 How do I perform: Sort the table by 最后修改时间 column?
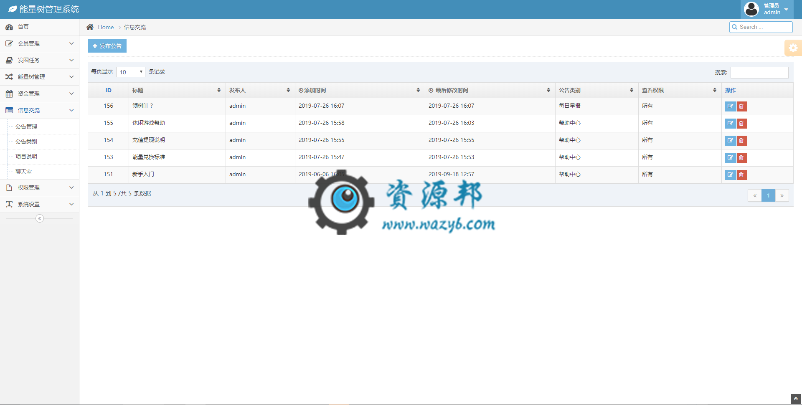point(490,90)
